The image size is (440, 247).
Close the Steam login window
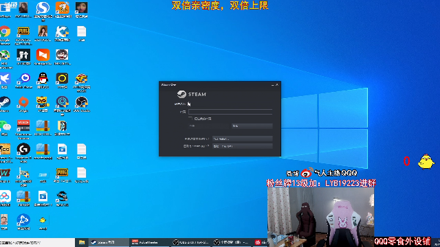[x=277, y=84]
